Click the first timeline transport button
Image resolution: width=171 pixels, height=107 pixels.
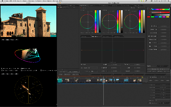pos(151,81)
